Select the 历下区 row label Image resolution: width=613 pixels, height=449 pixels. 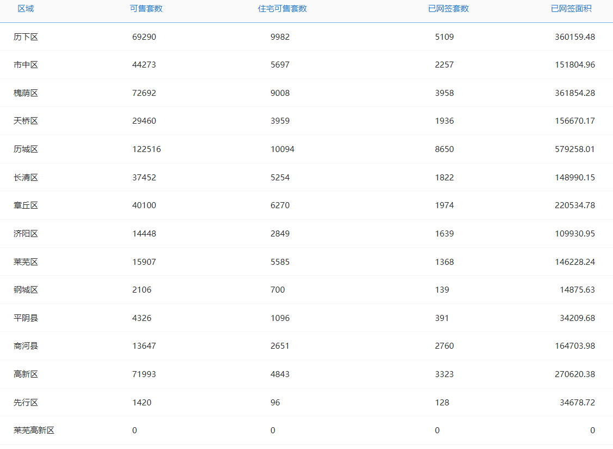click(26, 37)
